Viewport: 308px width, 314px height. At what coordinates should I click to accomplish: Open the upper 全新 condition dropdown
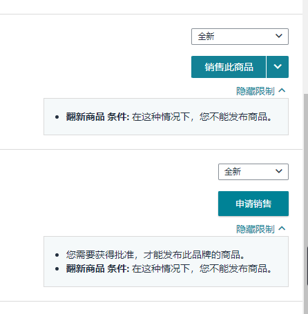coord(240,37)
